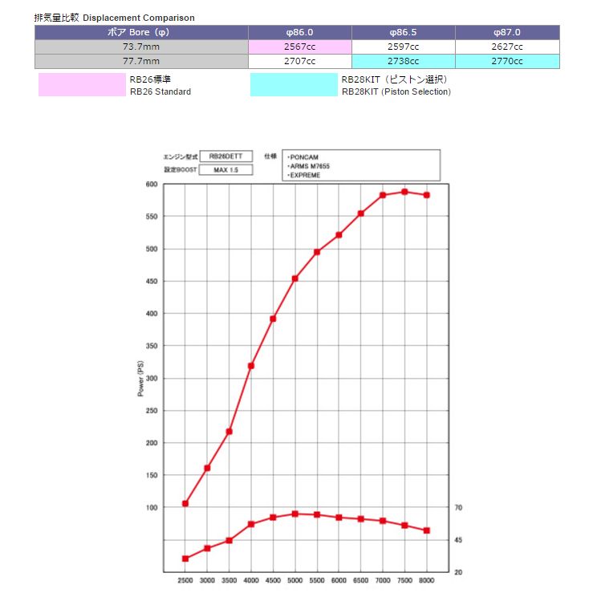The image size is (593, 593).
Task: Click the MAX 1.5 boost setting box
Action: [225, 170]
